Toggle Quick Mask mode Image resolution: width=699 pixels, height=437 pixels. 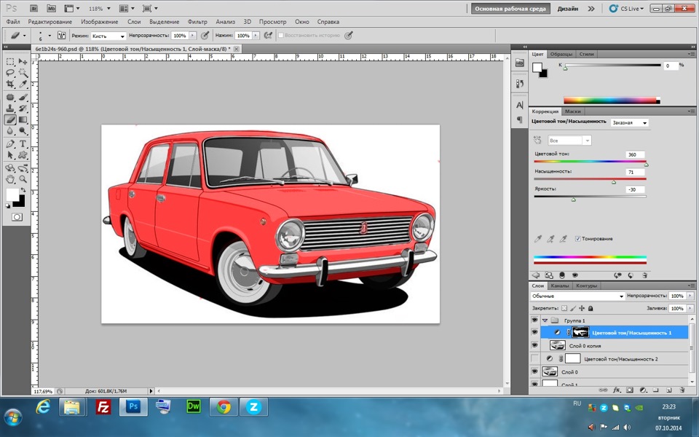tap(17, 217)
